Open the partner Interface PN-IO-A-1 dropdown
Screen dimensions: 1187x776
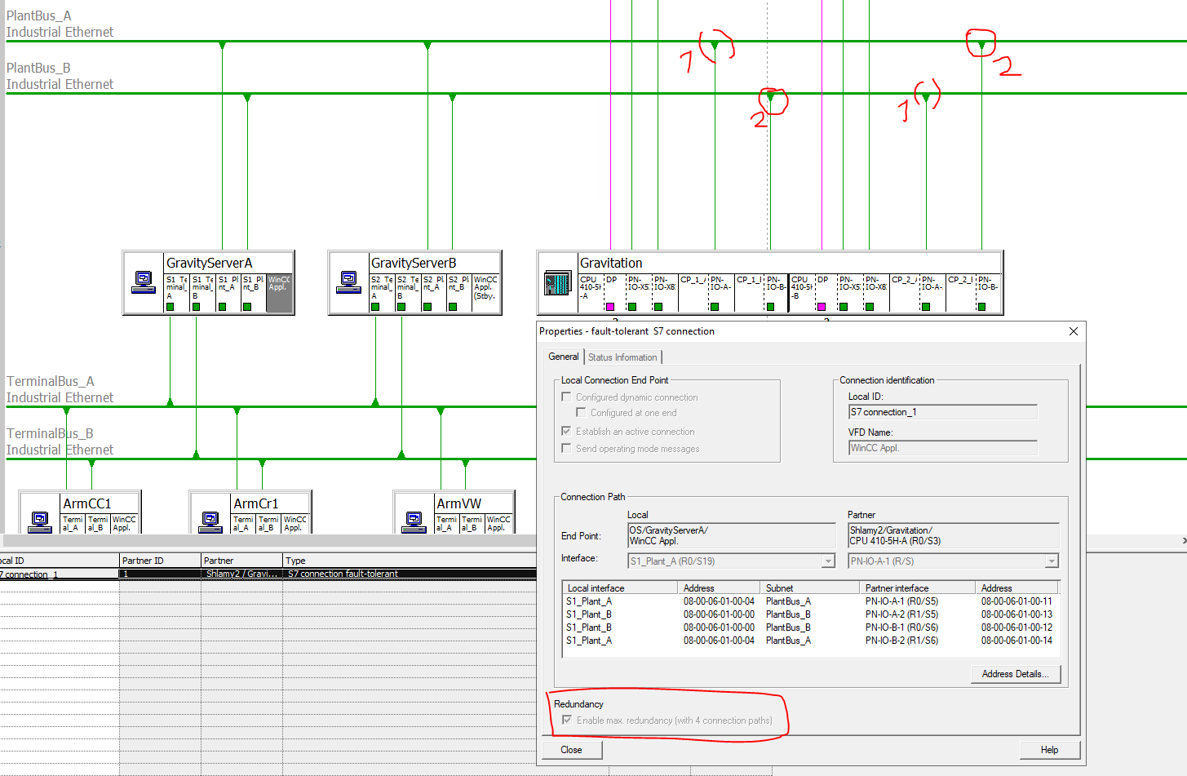point(1052,561)
